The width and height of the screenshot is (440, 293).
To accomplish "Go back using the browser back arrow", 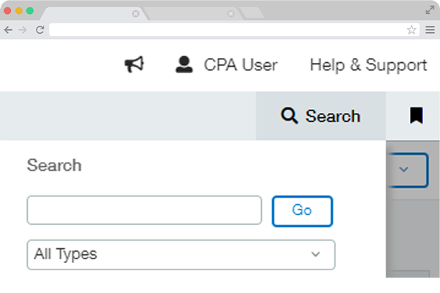I will coord(8,30).
